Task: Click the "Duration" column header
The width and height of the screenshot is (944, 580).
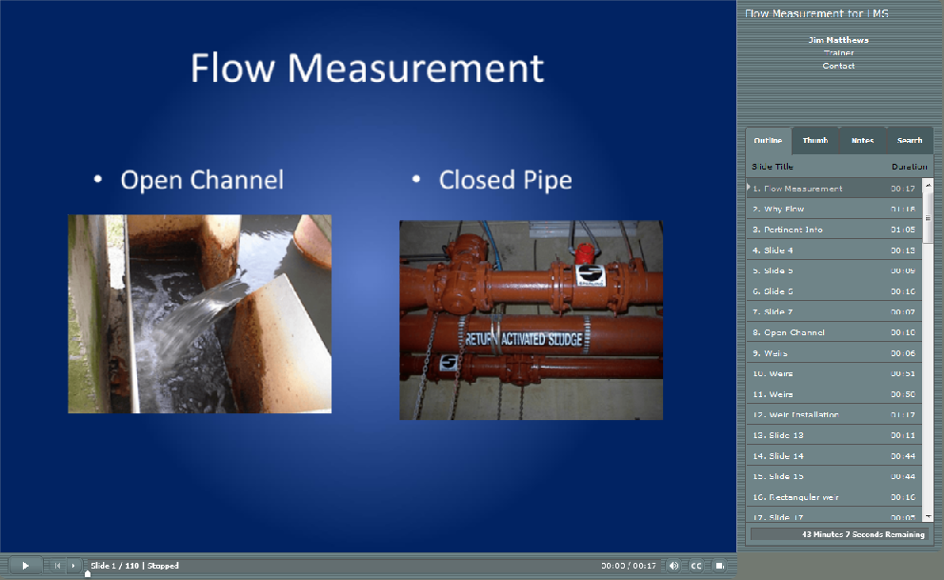Action: [x=908, y=166]
